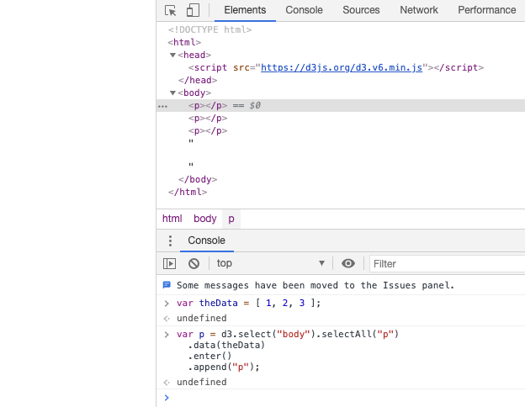Focus the empty console prompt line
The height and width of the screenshot is (407, 525).
pyautogui.click(x=341, y=398)
